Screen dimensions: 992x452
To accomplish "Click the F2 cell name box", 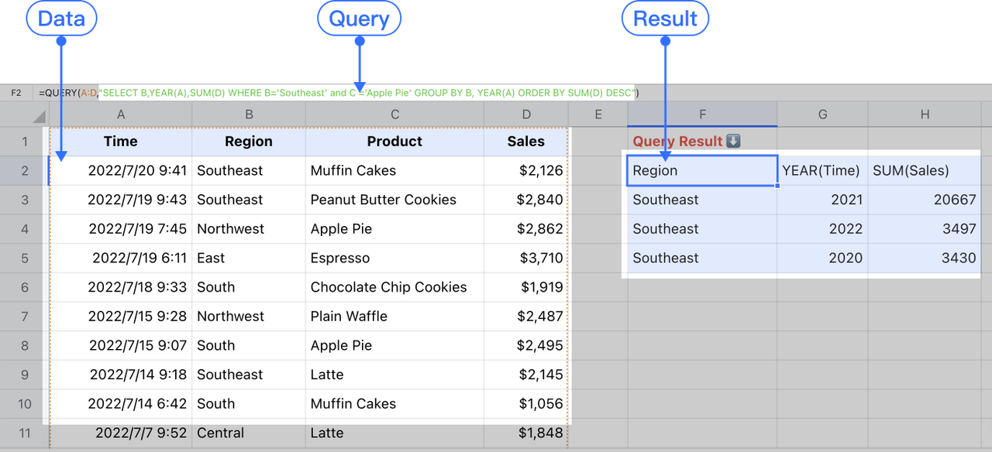I will (16, 93).
